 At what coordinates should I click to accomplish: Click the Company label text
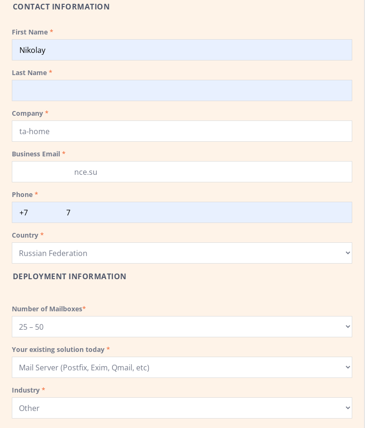(x=27, y=113)
